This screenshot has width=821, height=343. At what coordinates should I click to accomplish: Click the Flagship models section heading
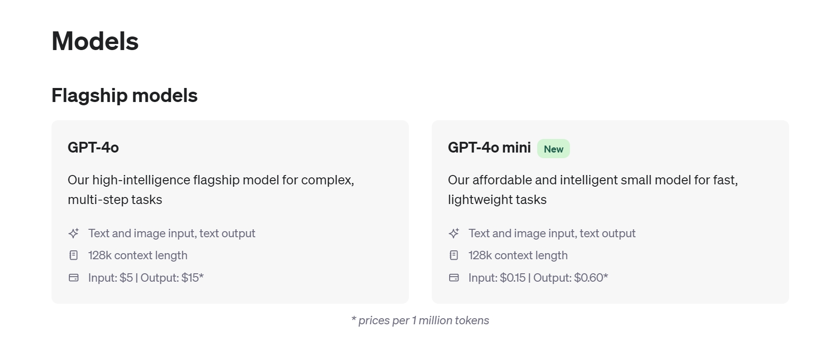[x=125, y=95]
